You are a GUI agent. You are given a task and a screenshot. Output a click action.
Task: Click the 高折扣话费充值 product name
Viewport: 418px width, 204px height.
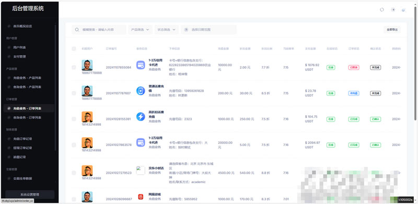(156, 114)
